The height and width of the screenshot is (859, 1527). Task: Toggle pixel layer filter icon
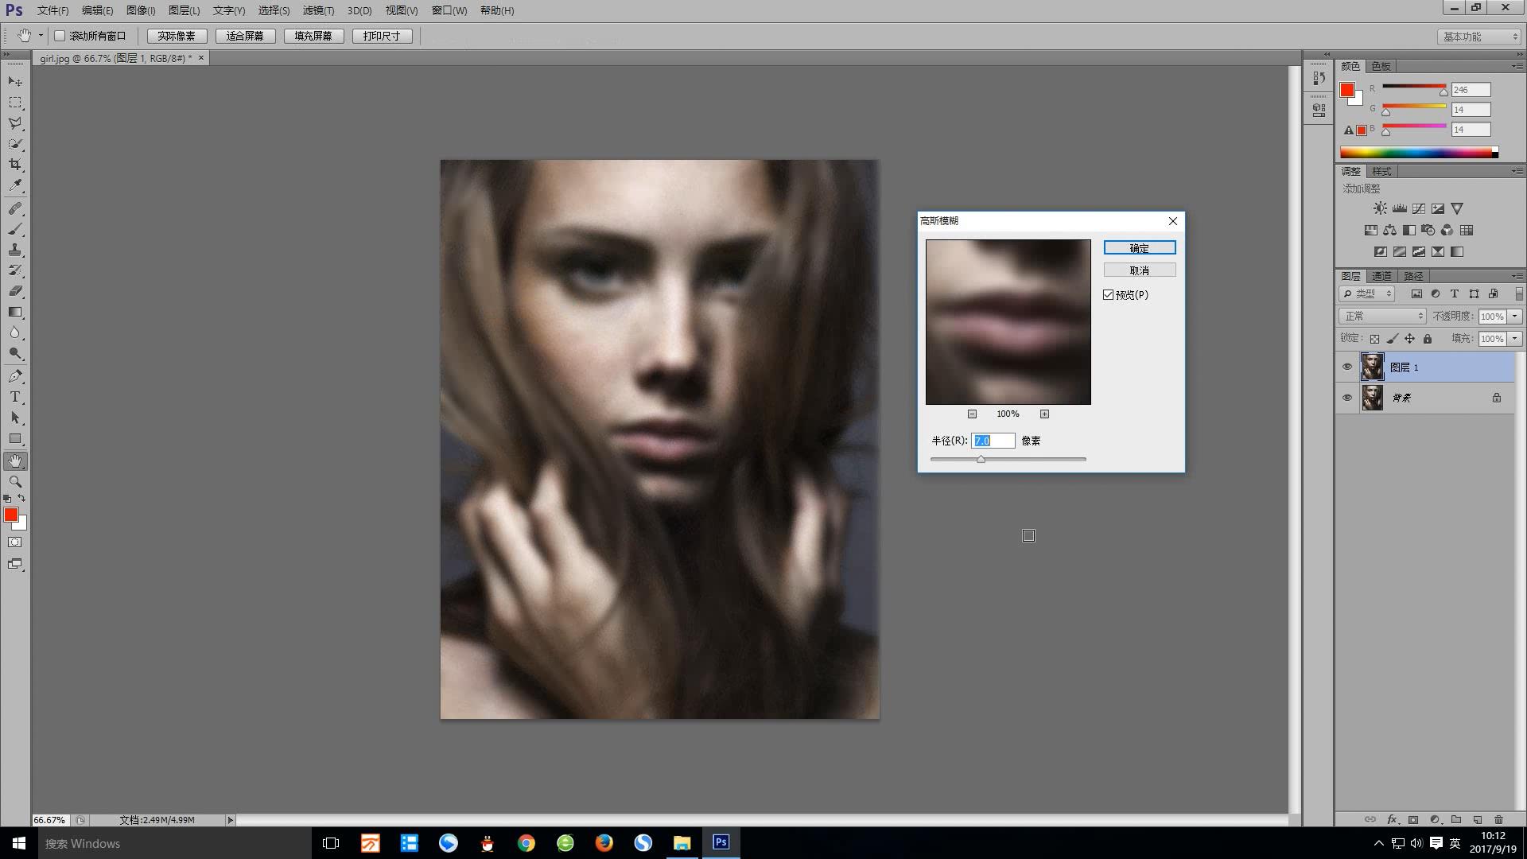pos(1416,293)
